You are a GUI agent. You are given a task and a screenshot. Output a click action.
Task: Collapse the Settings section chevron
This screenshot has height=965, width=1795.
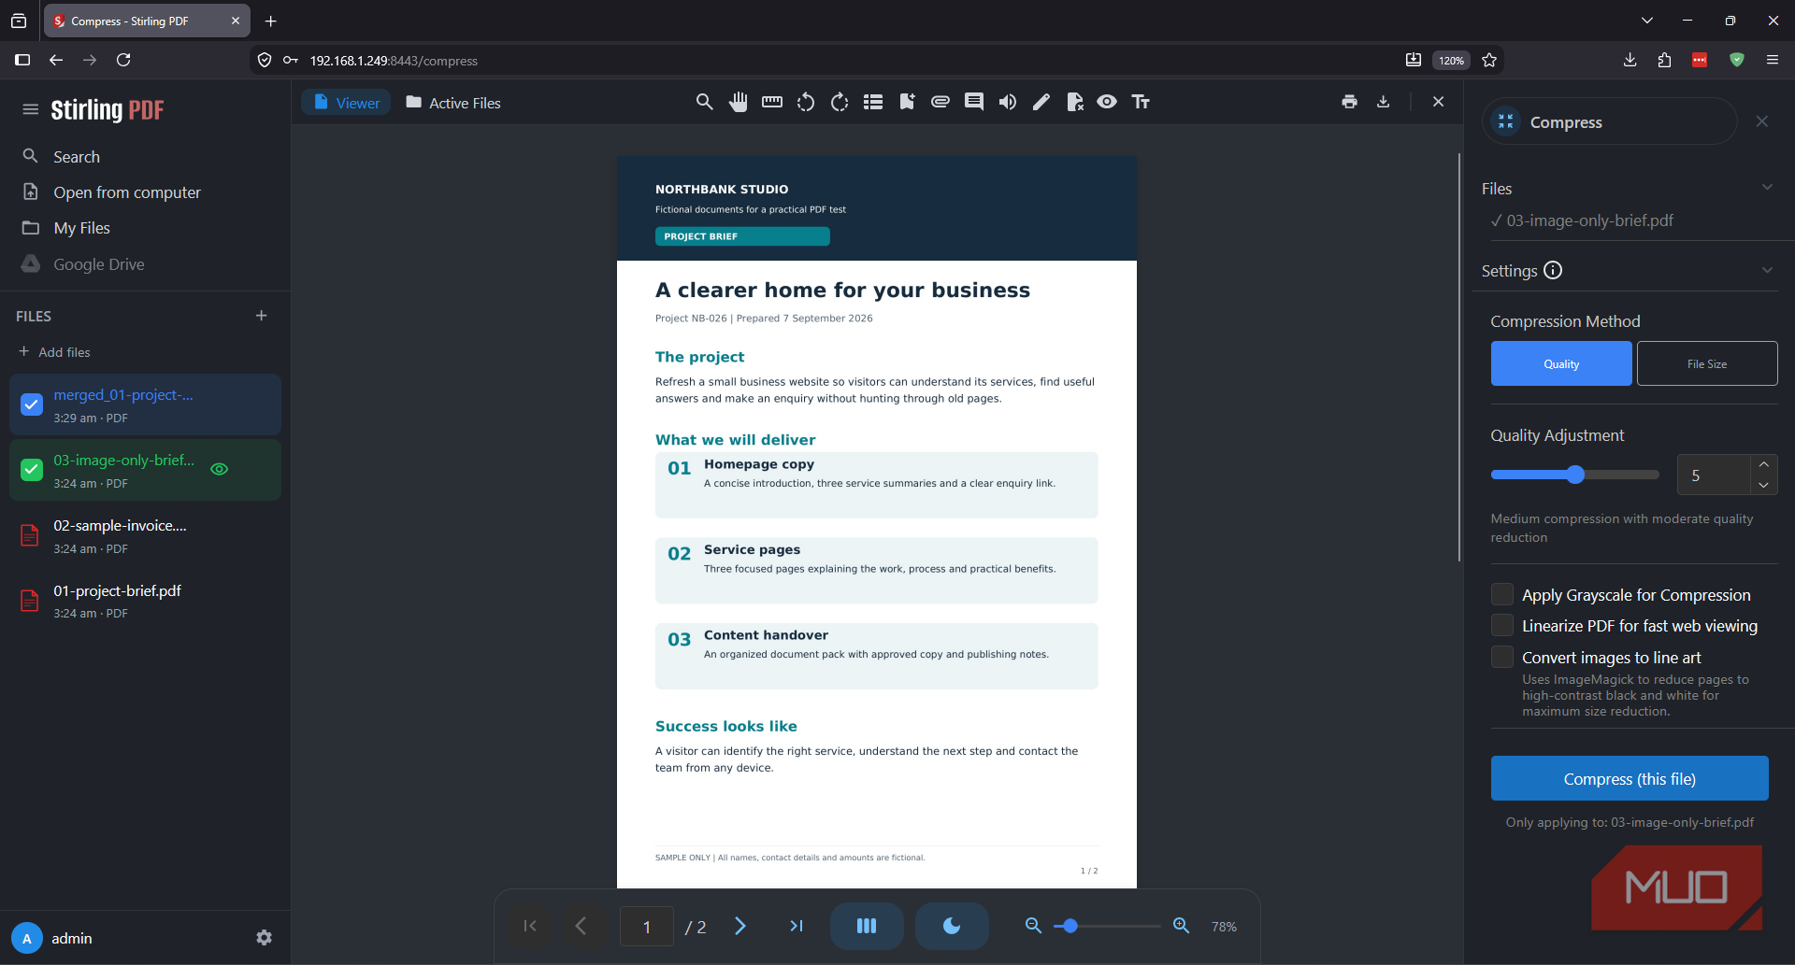click(x=1767, y=270)
